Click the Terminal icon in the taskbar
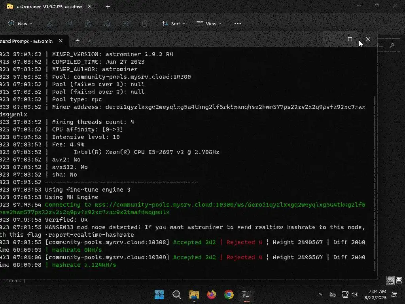Screen dimensions: 405x304 [246, 294]
